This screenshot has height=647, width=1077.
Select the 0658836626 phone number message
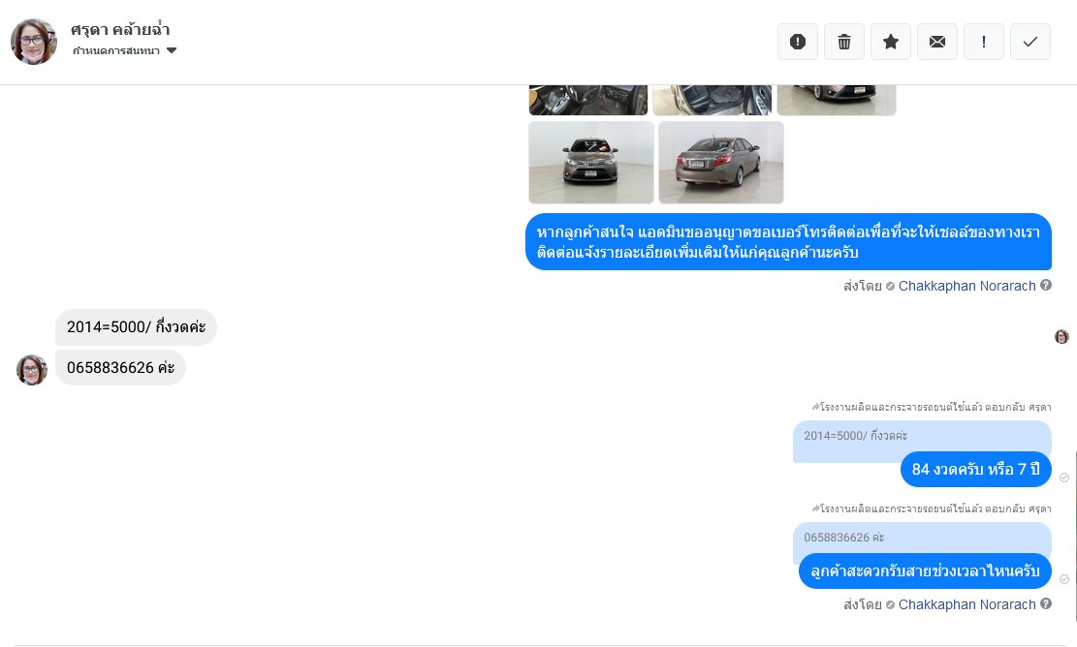121,368
